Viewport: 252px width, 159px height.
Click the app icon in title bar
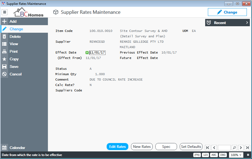3,4
